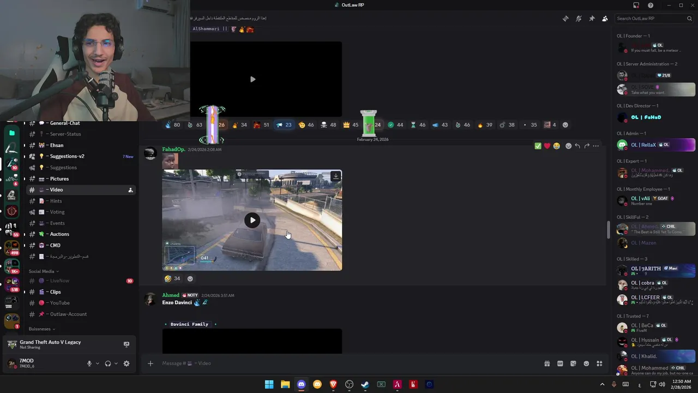Toggle the skull reaction with count 48
The width and height of the screenshot is (698, 393).
pyautogui.click(x=328, y=125)
